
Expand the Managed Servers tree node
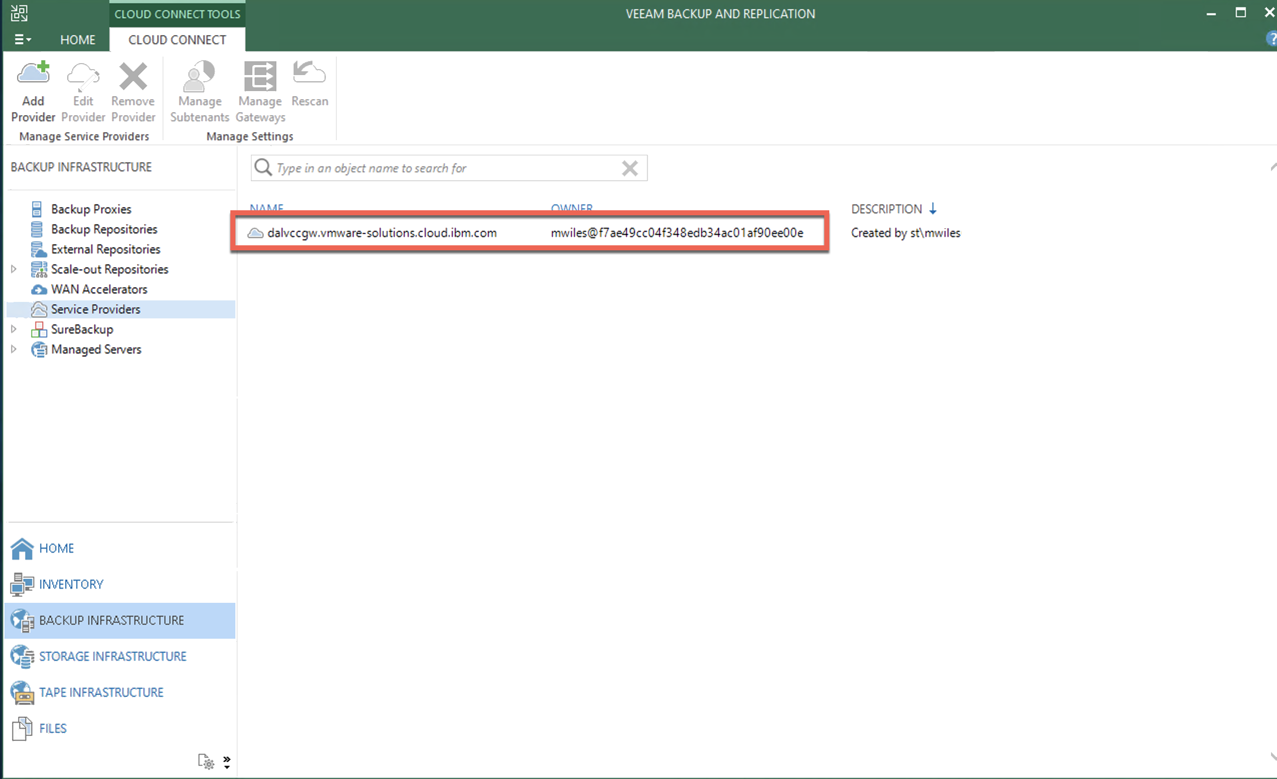[14, 349]
